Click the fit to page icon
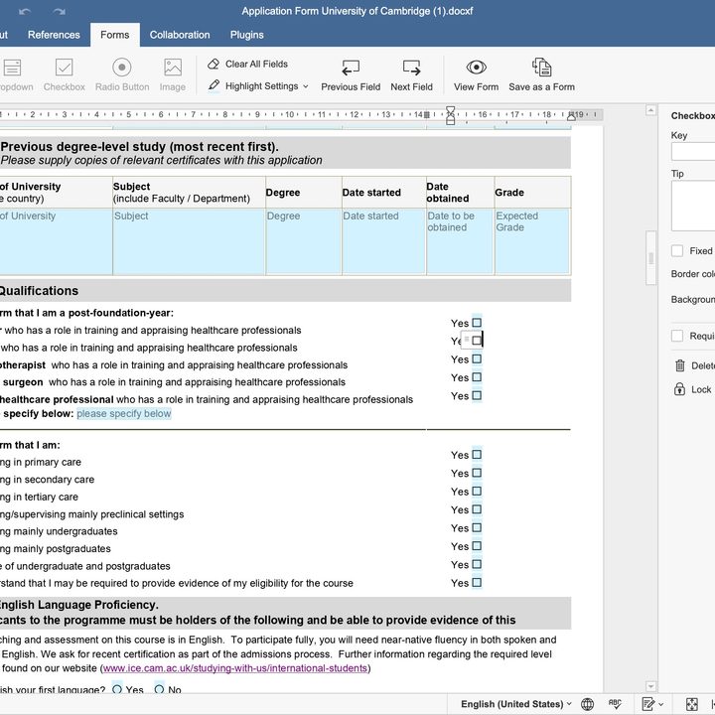 point(692,704)
